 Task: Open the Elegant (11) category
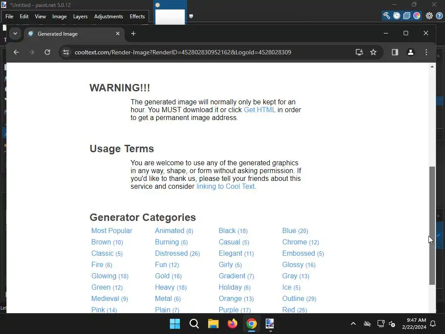pos(236,254)
